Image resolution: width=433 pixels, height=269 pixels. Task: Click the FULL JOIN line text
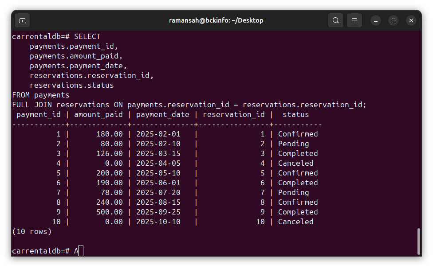(189, 105)
